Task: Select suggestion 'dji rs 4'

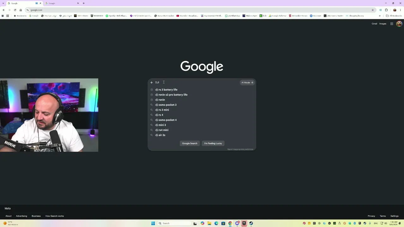Action: pos(202,115)
